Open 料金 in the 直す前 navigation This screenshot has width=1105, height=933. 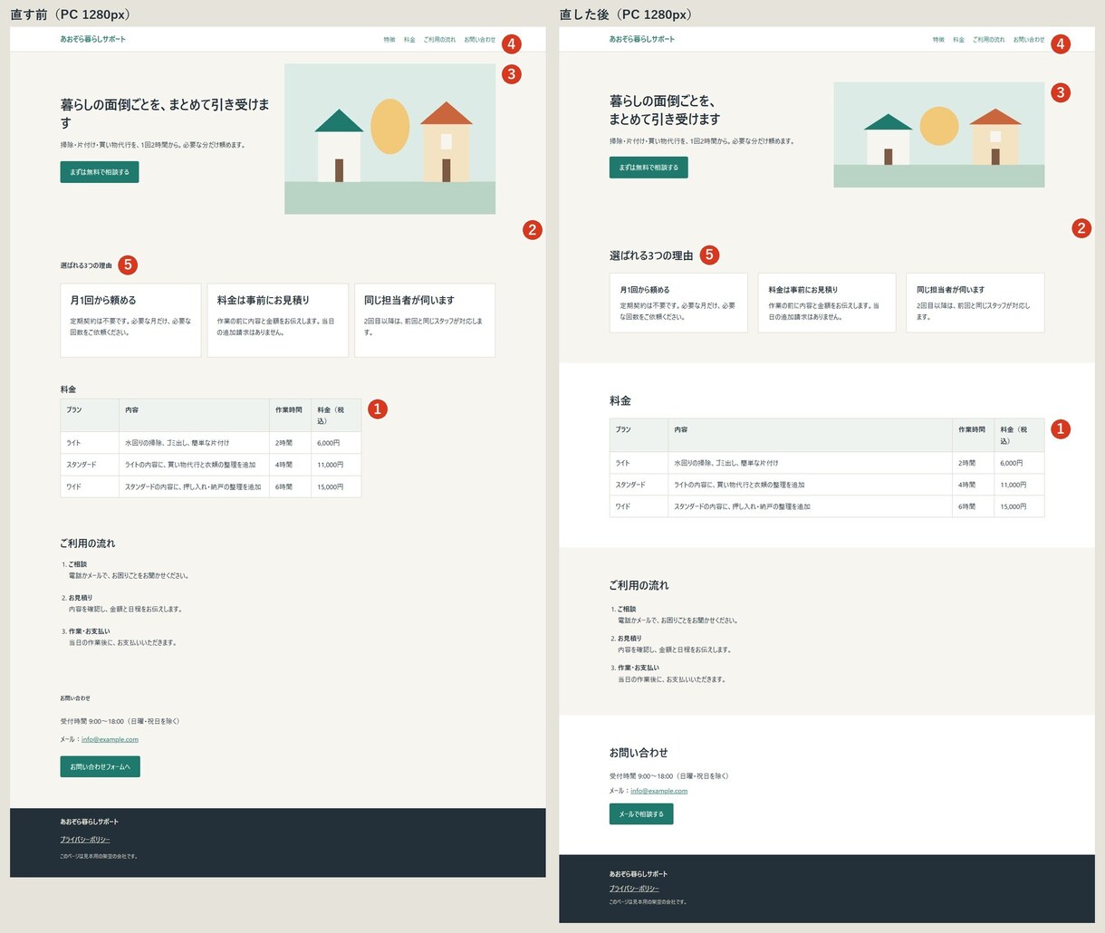[x=409, y=40]
